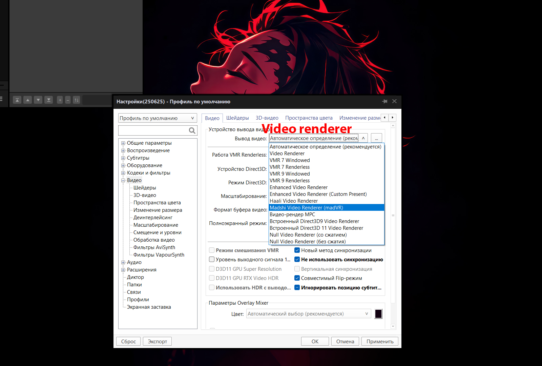This screenshot has width=542, height=366.
Task: Select 'Масштабирование' in the settings tree
Action: pos(155,225)
